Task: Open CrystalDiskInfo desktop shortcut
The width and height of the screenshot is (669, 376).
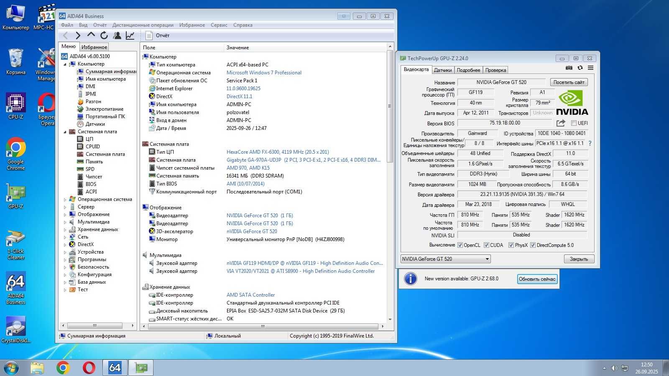Action: 16,330
